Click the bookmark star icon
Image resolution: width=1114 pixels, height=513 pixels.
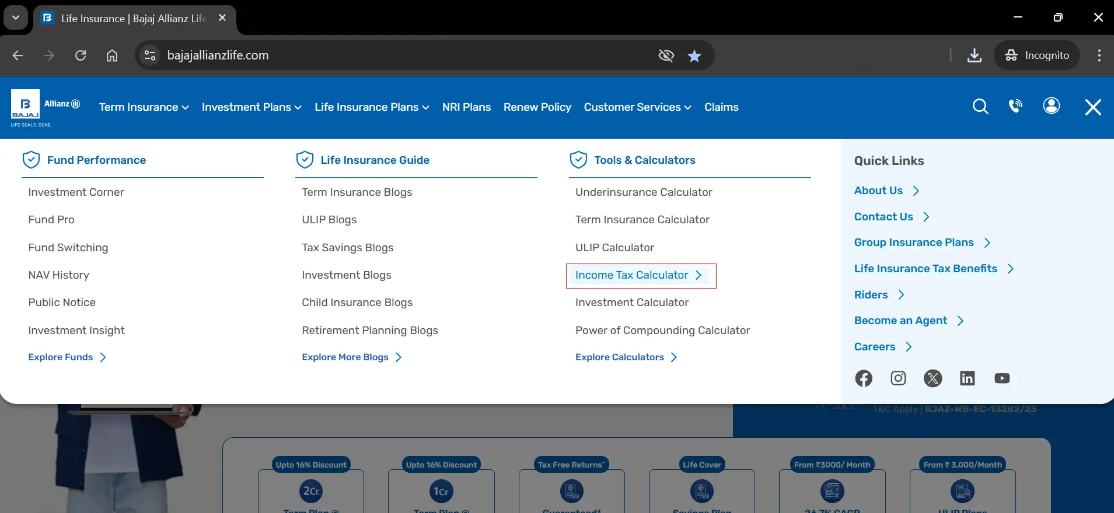point(694,56)
